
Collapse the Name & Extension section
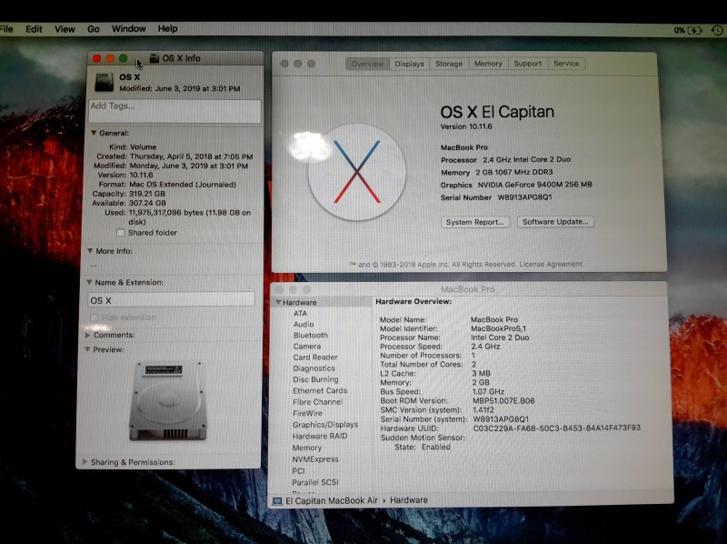click(89, 282)
